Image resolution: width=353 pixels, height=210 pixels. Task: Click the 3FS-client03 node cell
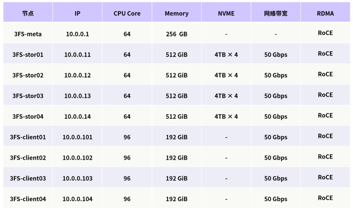[28, 178]
